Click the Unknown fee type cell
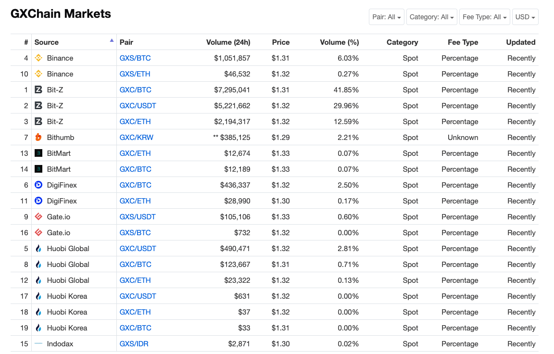Viewport: 554px width, 354px height. click(463, 138)
